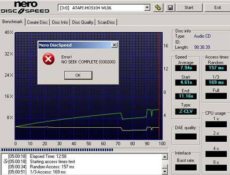Click the red error icon in dialog

click(x=48, y=59)
